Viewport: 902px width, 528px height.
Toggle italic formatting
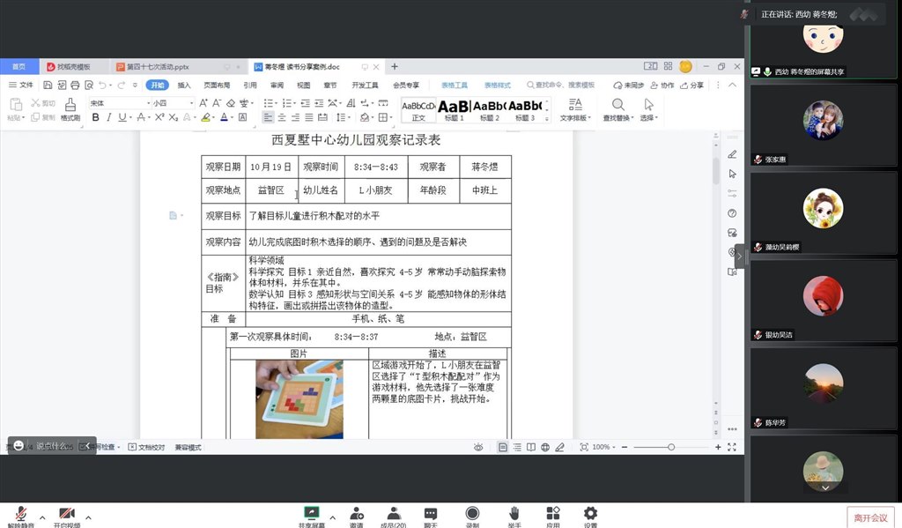click(108, 117)
